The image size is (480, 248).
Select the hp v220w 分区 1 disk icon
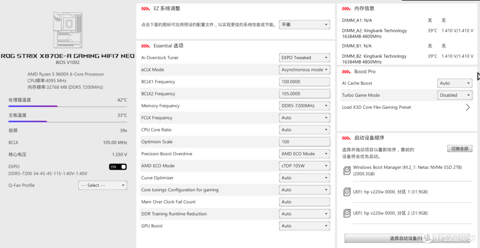pos(347,192)
